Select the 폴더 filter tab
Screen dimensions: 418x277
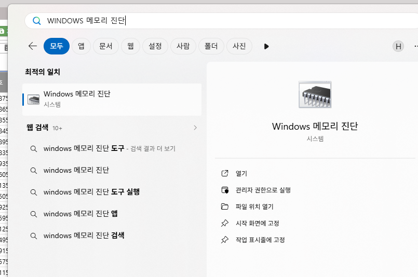pos(211,46)
